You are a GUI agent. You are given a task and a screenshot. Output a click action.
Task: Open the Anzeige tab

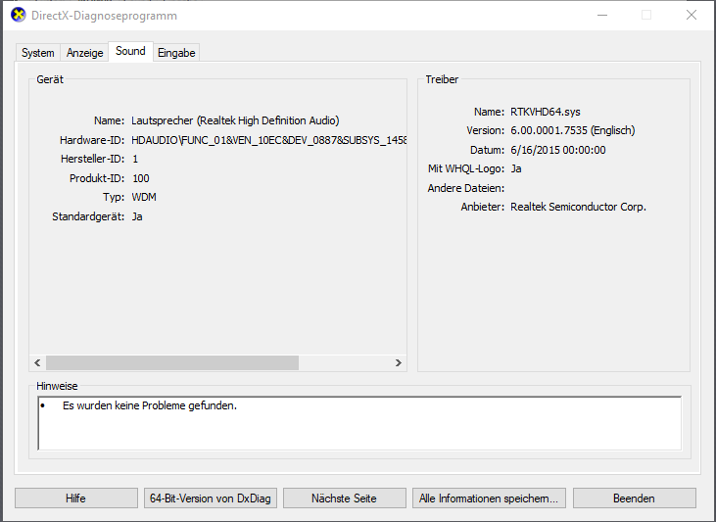(84, 53)
